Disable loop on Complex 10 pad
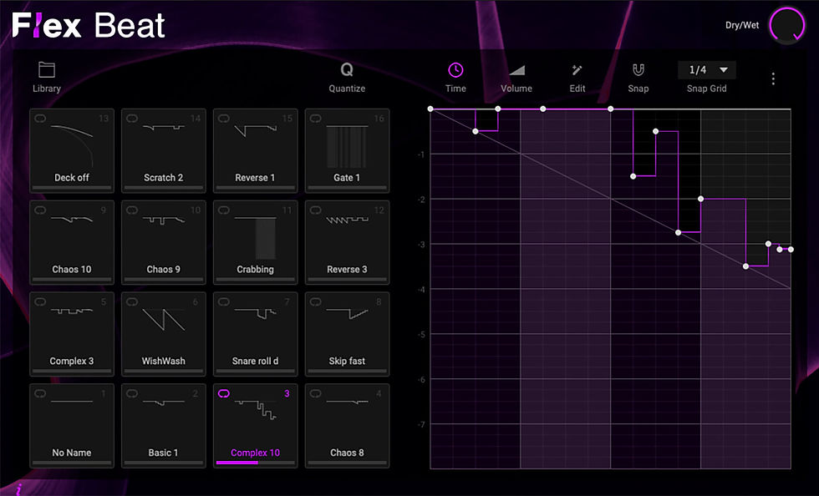 (224, 393)
